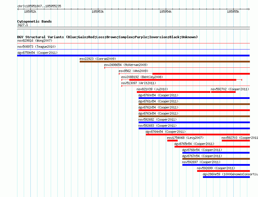Click the nsv821039 (Ju2010) label
Screen dimensions: 258x197
click(152, 89)
